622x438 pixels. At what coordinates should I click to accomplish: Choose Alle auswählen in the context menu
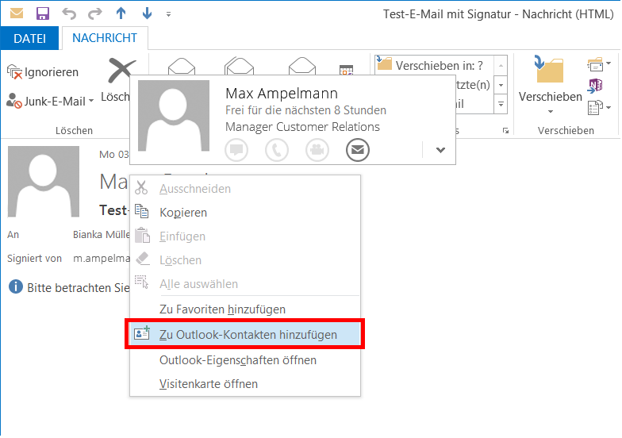[x=245, y=284]
